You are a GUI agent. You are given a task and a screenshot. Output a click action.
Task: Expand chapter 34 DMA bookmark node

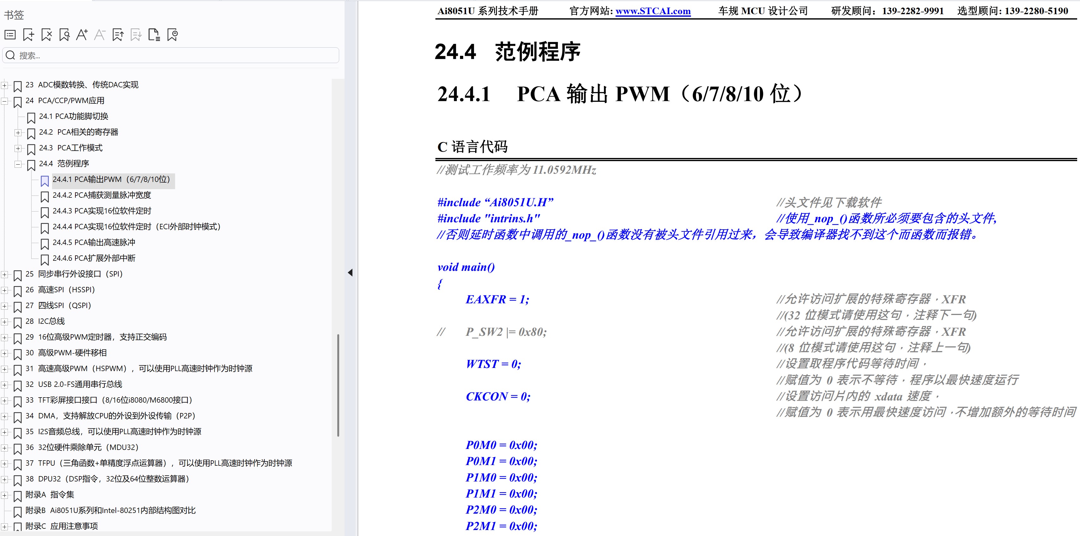4,416
